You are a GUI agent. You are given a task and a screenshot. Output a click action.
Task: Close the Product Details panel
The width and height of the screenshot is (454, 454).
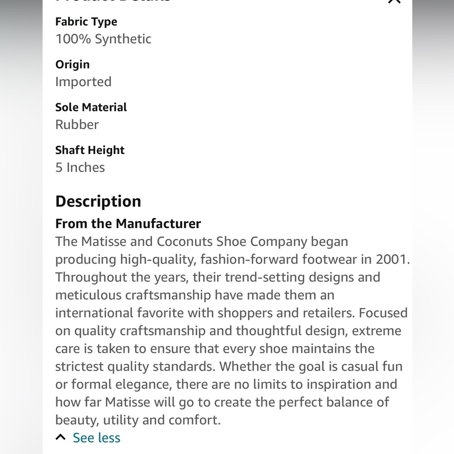(394, 1)
